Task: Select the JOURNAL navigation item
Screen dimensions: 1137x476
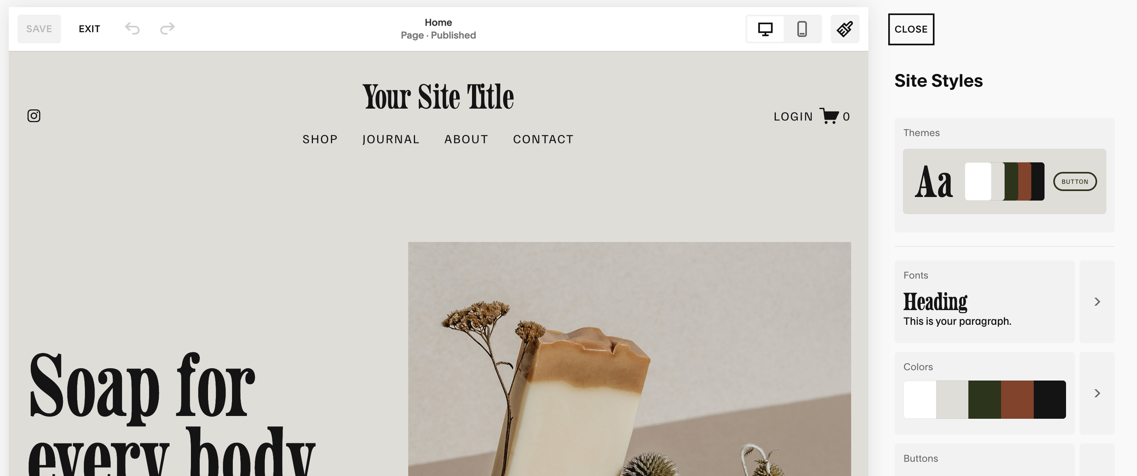Action: point(391,139)
